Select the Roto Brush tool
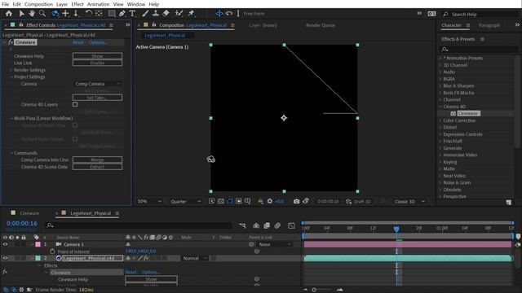This screenshot has height=293, width=522. (x=179, y=13)
